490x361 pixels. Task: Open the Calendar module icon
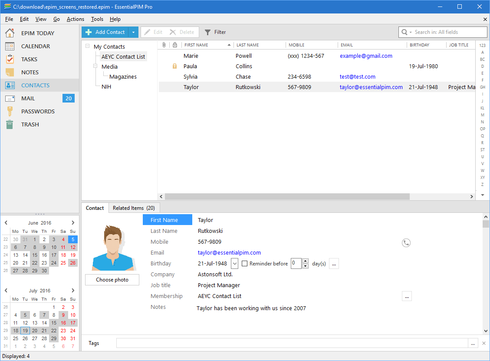pyautogui.click(x=10, y=46)
